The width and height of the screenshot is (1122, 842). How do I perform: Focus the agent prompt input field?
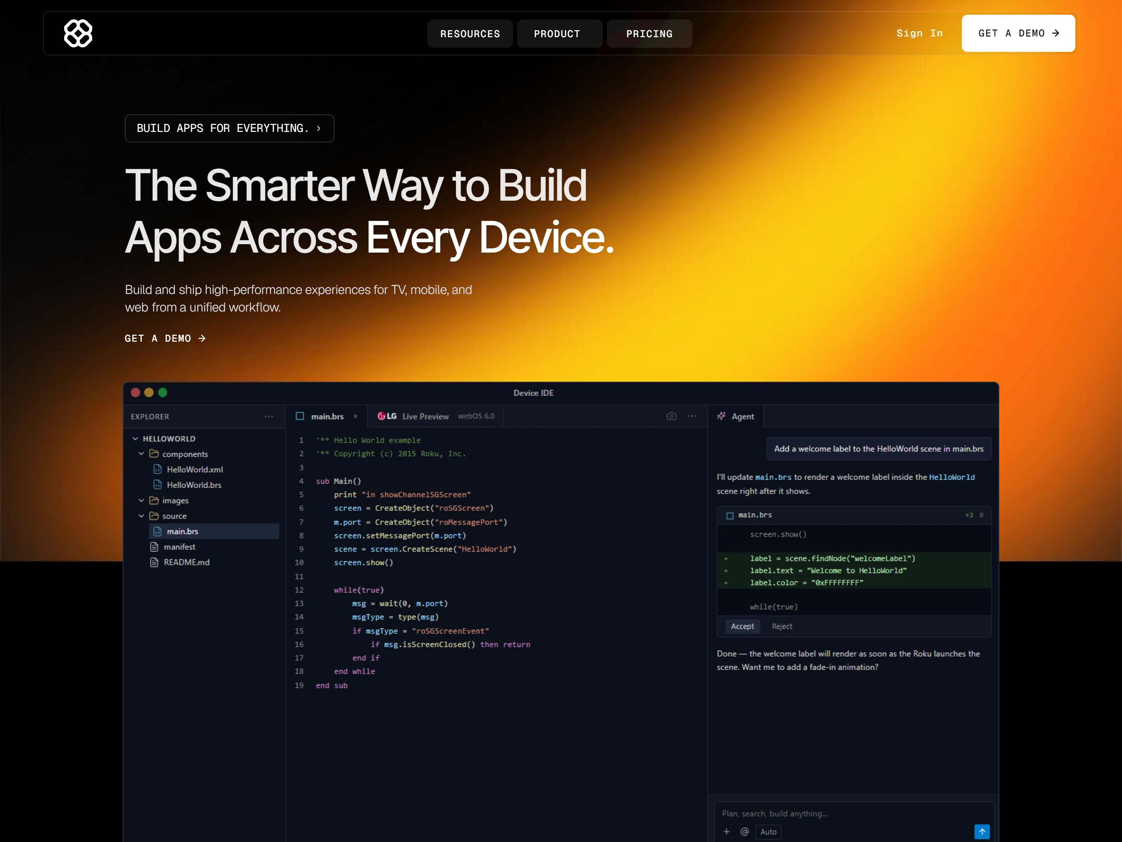[854, 814]
